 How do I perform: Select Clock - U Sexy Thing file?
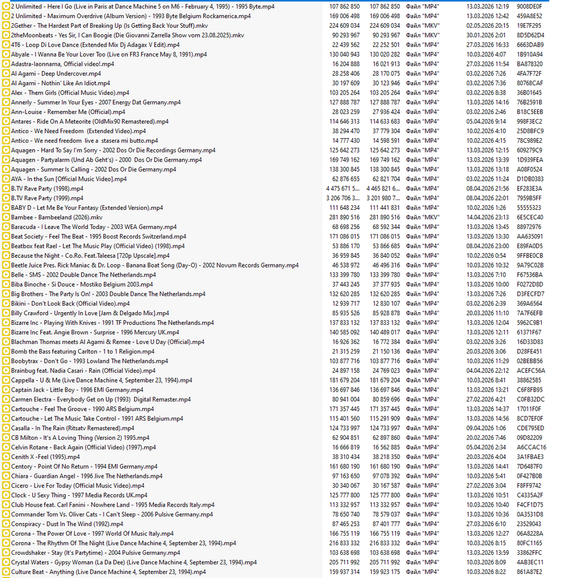[79, 495]
